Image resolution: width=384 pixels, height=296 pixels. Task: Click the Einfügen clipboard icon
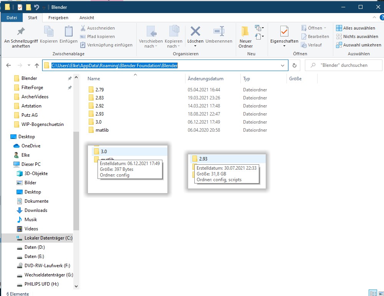point(69,31)
